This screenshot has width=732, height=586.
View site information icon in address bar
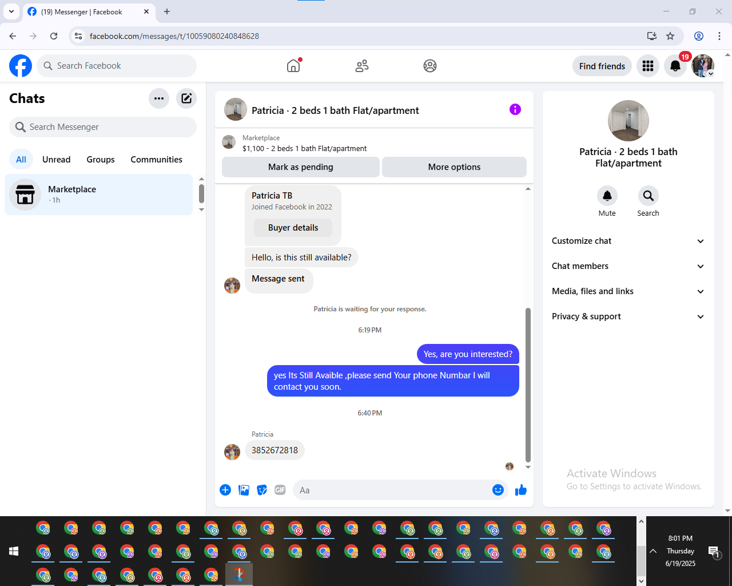pos(79,36)
